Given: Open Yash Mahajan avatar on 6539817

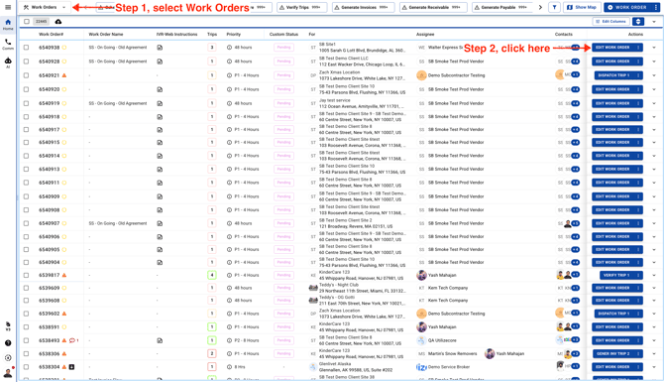Looking at the screenshot, I should coord(421,275).
